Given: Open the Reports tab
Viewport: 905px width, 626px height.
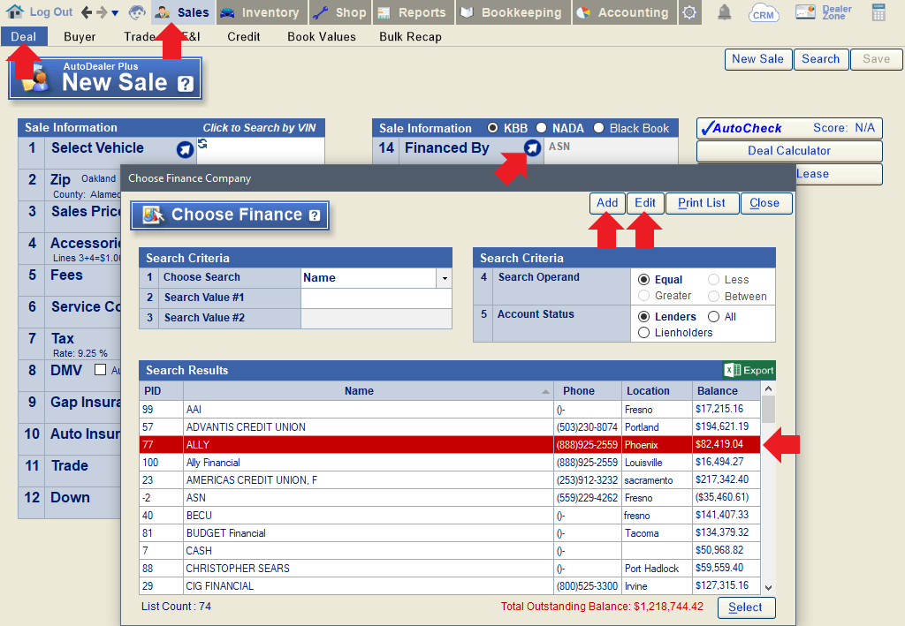Looking at the screenshot, I should [414, 12].
